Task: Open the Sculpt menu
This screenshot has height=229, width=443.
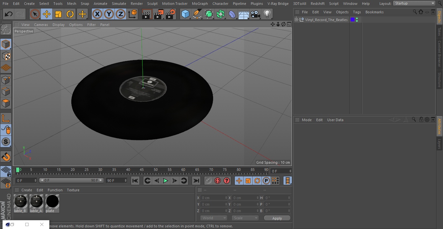Action: pyautogui.click(x=152, y=4)
